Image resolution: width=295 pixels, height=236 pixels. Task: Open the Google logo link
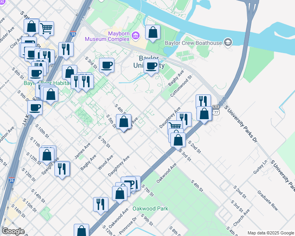[13, 231]
